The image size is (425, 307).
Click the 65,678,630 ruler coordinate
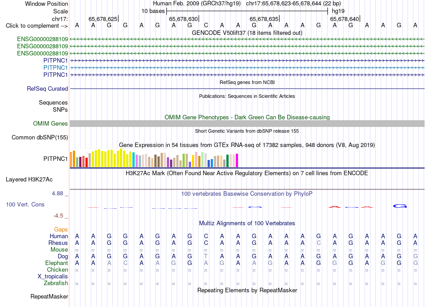pos(183,19)
